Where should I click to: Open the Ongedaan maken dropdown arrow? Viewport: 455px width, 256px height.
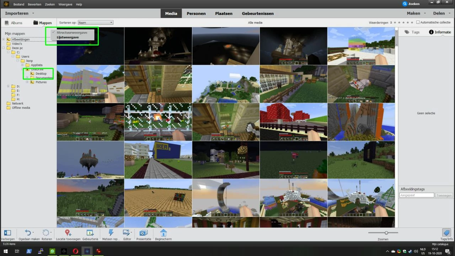click(x=33, y=233)
